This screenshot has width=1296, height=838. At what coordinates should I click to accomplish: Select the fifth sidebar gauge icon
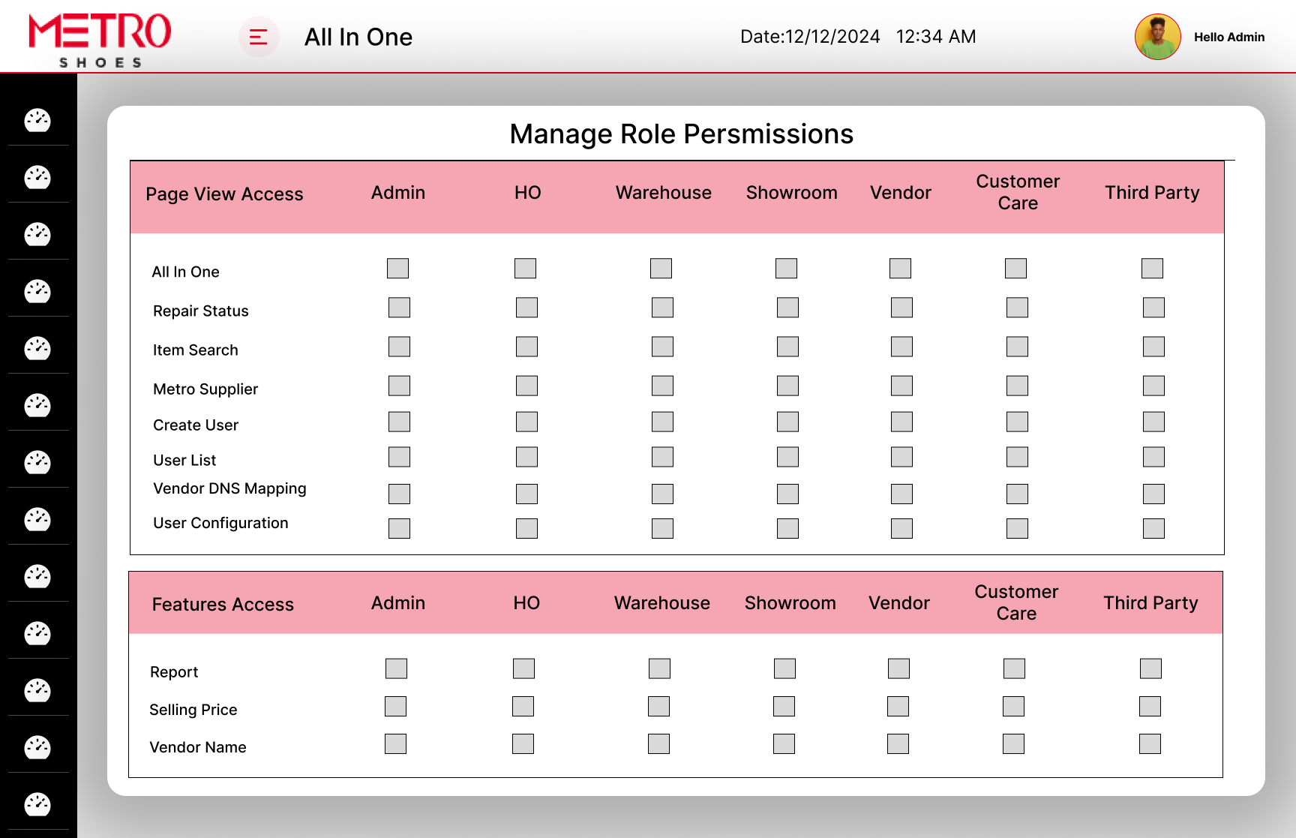37,348
